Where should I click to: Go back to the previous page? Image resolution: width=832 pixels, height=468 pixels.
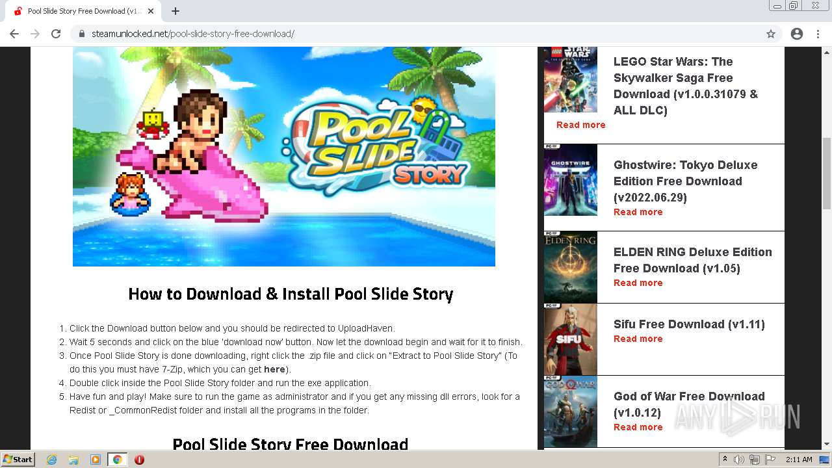[14, 34]
